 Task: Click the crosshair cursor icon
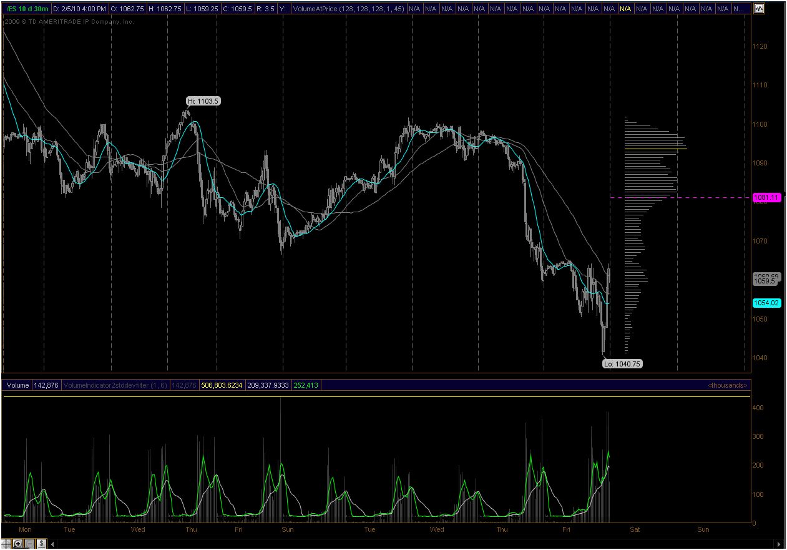6,544
